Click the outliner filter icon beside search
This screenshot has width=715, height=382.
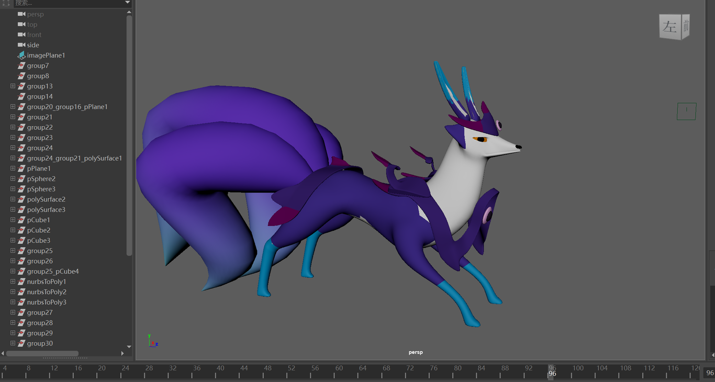point(6,3)
